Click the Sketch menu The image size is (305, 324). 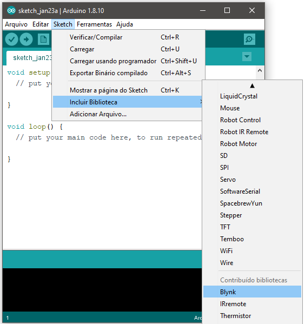point(63,24)
